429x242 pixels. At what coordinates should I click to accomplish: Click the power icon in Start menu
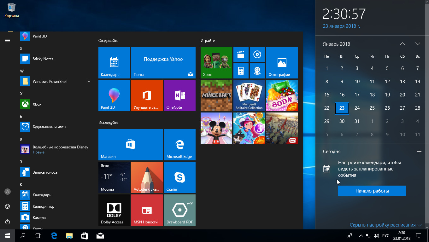point(8,222)
